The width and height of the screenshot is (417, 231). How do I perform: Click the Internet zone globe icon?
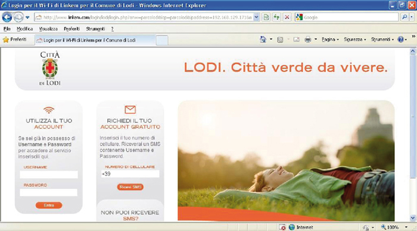(292, 227)
